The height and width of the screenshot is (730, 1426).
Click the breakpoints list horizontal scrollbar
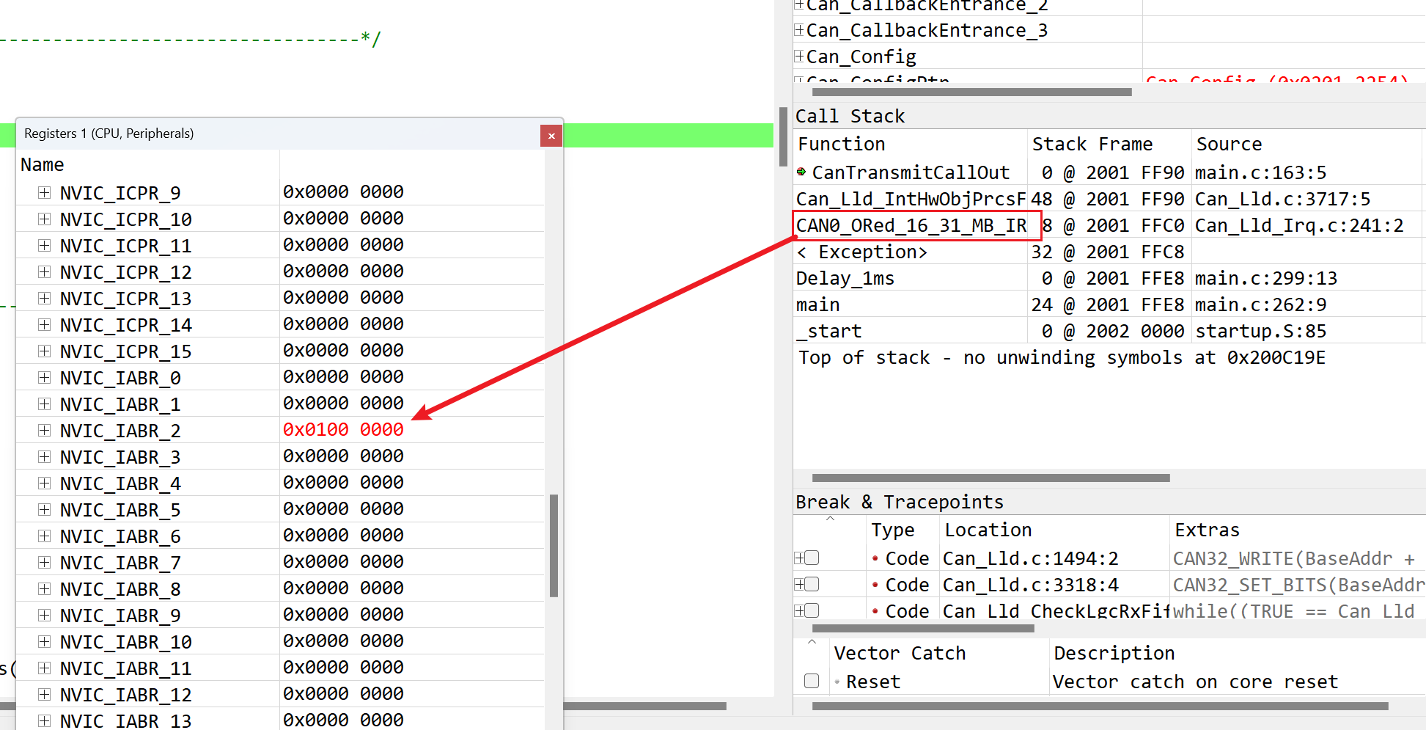[x=924, y=628]
